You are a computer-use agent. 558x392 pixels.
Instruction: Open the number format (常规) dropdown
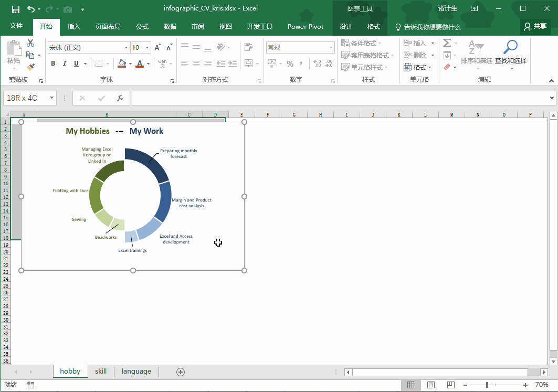(x=331, y=47)
